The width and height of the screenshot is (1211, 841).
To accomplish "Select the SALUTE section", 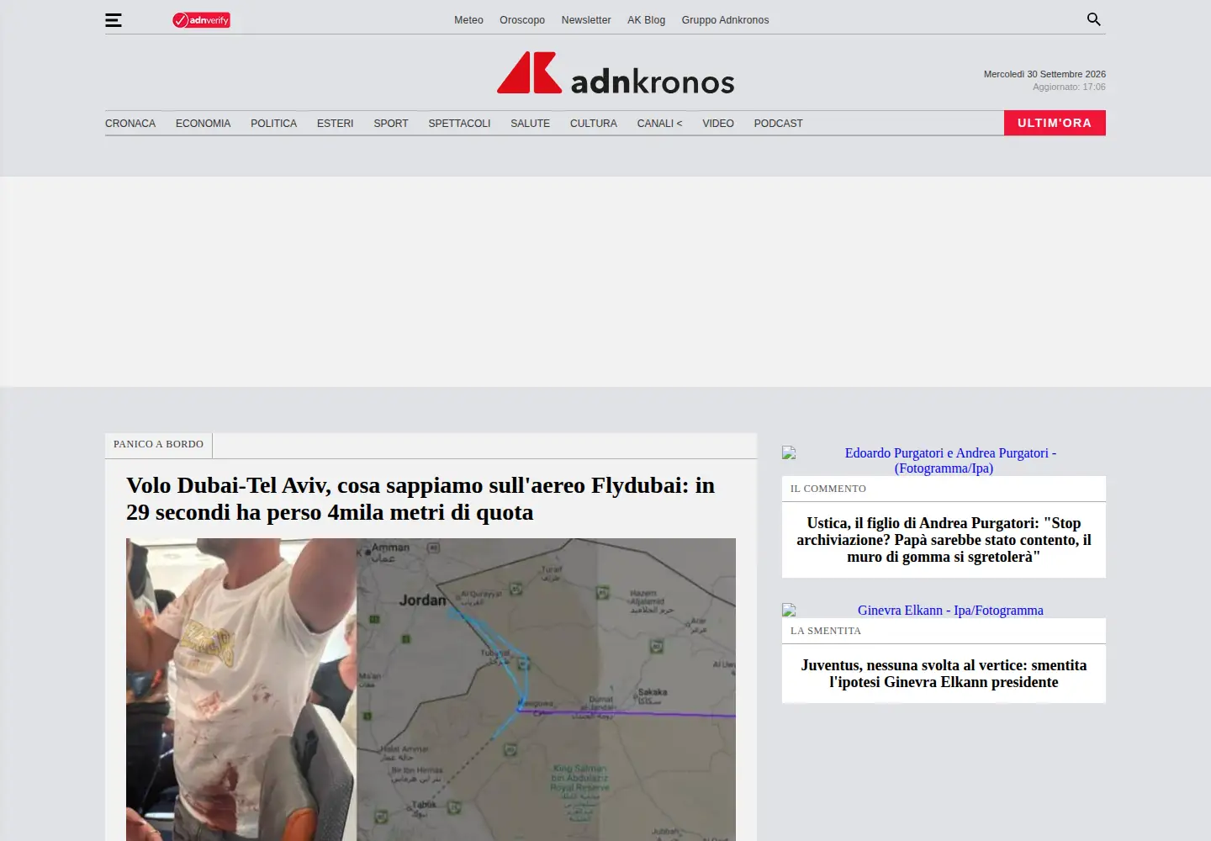I will pyautogui.click(x=530, y=124).
